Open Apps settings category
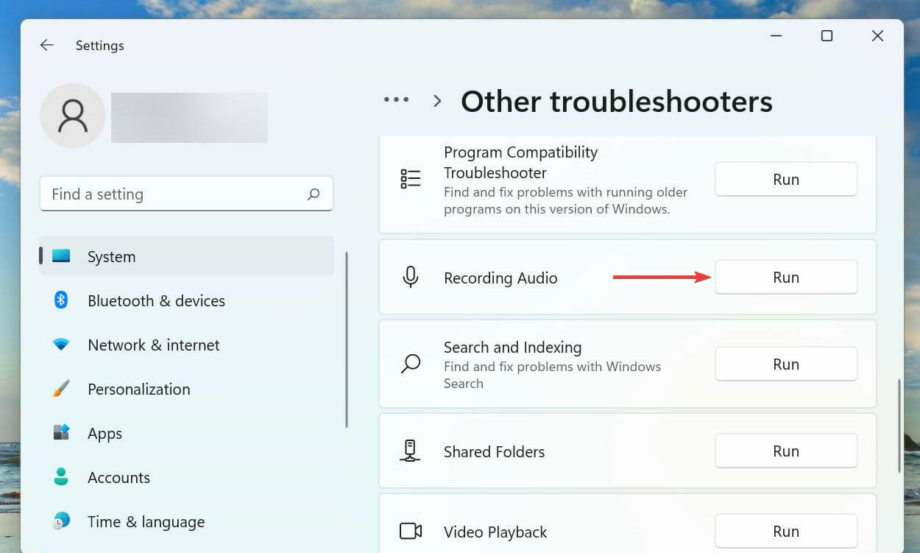This screenshot has height=553, width=920. 105,434
